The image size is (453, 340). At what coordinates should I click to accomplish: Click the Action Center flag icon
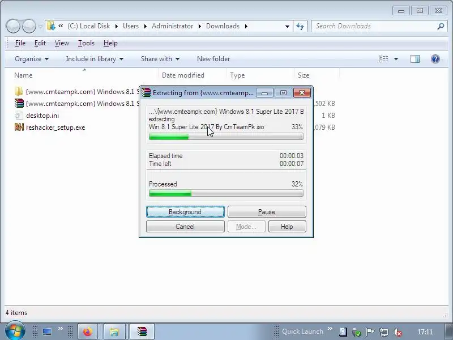coord(370,332)
